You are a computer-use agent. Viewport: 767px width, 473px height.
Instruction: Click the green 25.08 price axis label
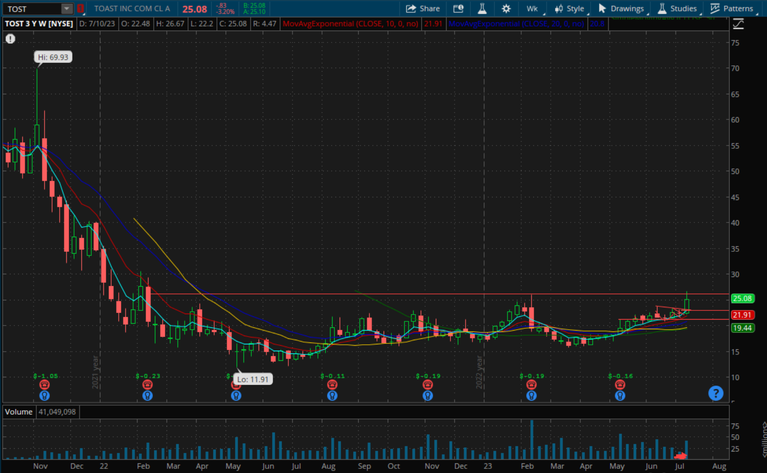click(x=742, y=299)
